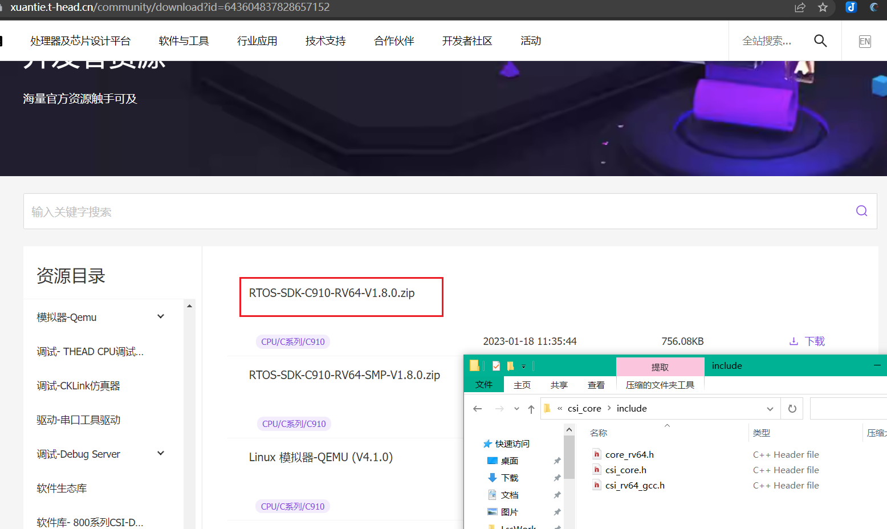
Task: Refresh the Explorer include folder
Action: [x=792, y=409]
